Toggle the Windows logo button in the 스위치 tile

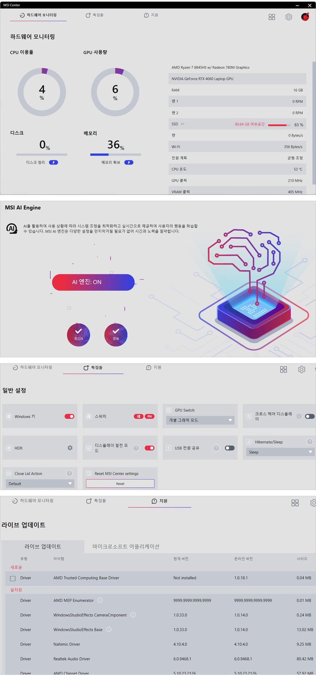tap(139, 416)
